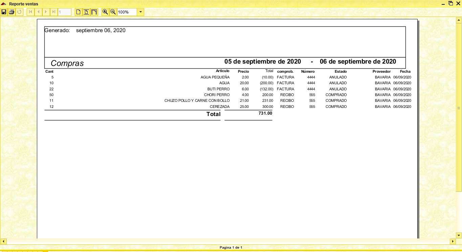Jump to the last page
462x252 pixels.
[53, 12]
